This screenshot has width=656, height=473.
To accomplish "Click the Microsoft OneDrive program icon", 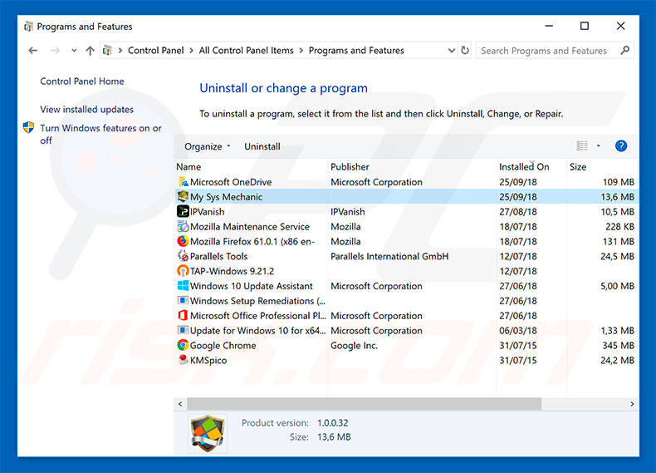I will tap(183, 182).
